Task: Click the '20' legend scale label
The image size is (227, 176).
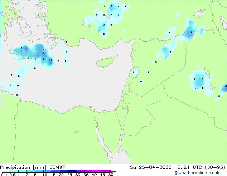Action: [x=61, y=175]
